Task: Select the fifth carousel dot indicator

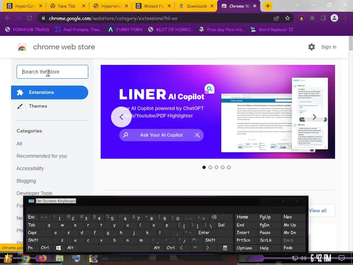Action: point(229,167)
